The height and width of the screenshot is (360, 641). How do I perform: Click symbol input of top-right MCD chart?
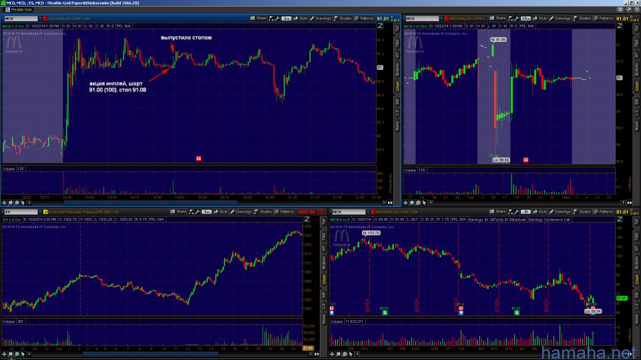[421, 19]
